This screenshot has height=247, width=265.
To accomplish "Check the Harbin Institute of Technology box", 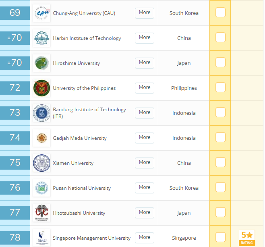I will click(x=220, y=37).
